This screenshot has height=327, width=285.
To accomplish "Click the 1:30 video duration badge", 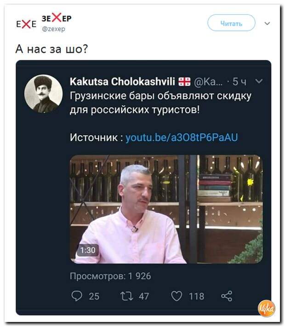I will point(88,250).
